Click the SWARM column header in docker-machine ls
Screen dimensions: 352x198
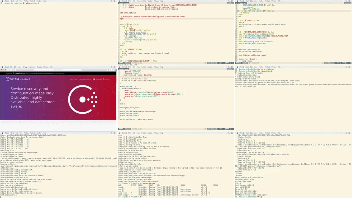click(183, 185)
